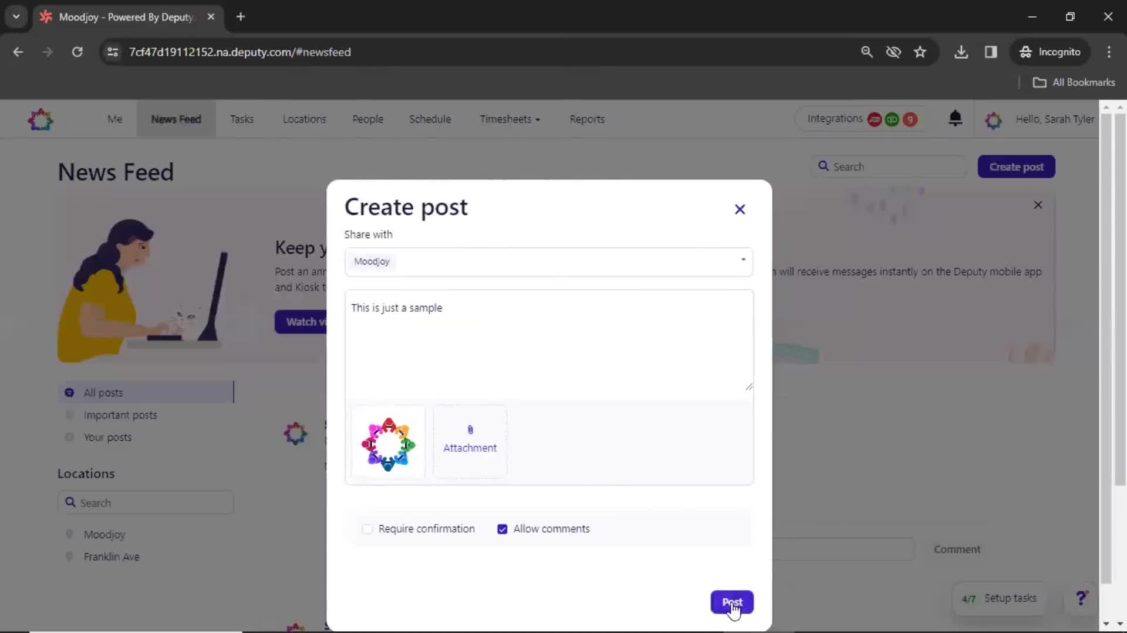The image size is (1127, 633).
Task: Click the Integrations icon in top navigation
Action: click(x=835, y=119)
